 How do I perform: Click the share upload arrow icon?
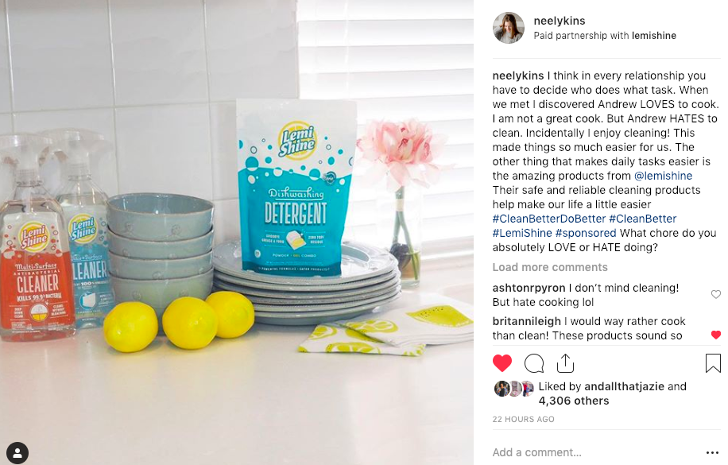click(x=565, y=363)
